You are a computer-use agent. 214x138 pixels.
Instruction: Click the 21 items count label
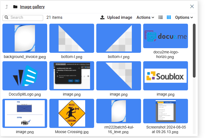[x=54, y=17]
